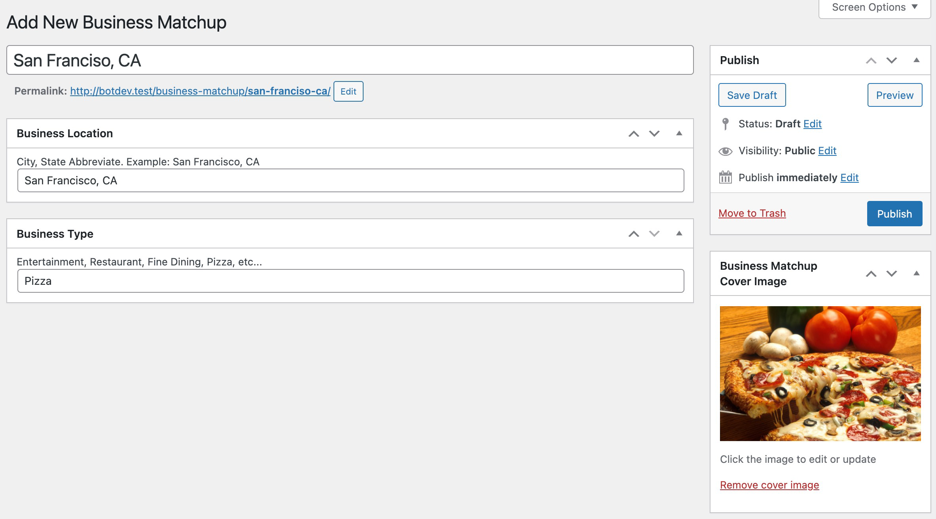Click the visibility eye icon
This screenshot has height=519, width=936.
pos(725,151)
